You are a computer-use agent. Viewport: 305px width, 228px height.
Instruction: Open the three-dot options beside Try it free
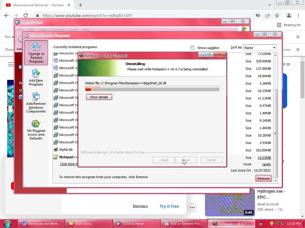pos(192,207)
